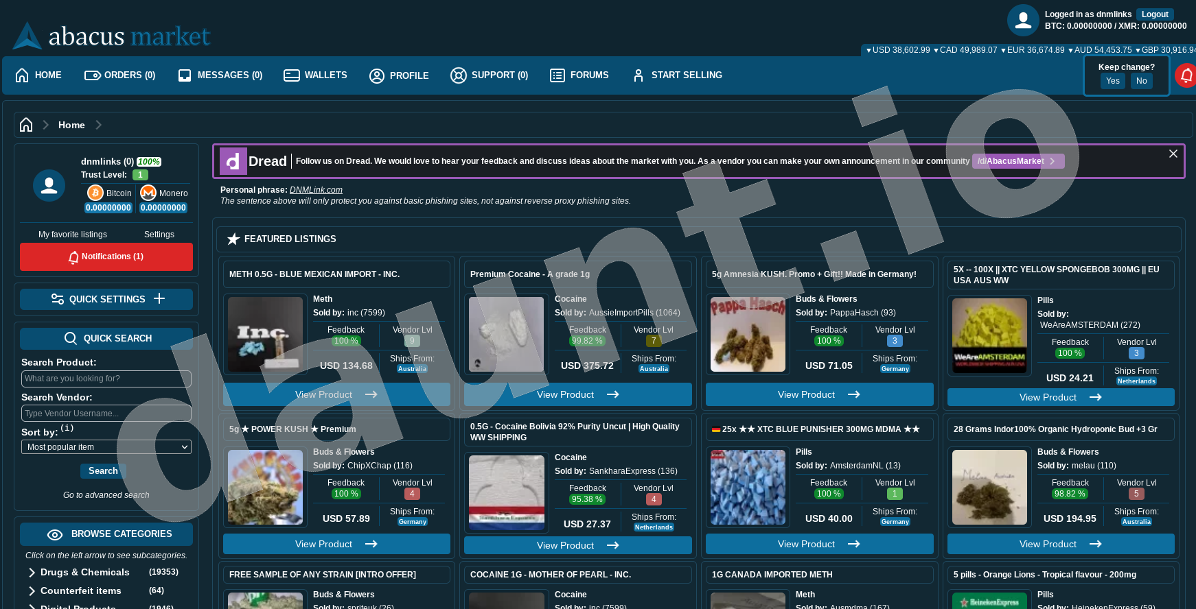View Product for 5g Amnesia KUSH listing
This screenshot has width=1196, height=609.
[x=819, y=394]
